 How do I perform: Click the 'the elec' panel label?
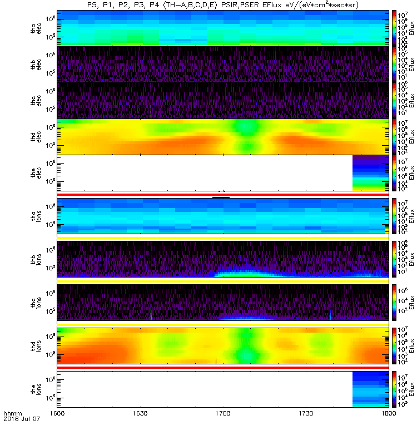tap(36, 173)
